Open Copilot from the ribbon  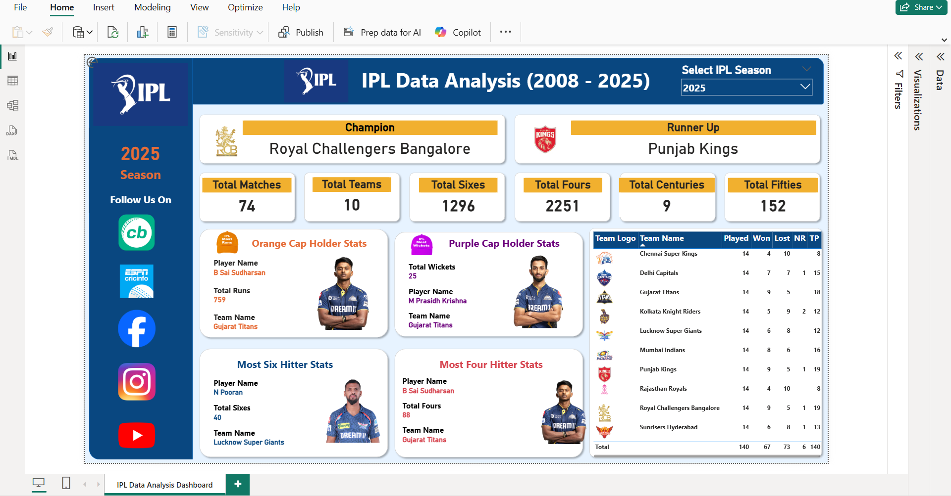point(458,32)
